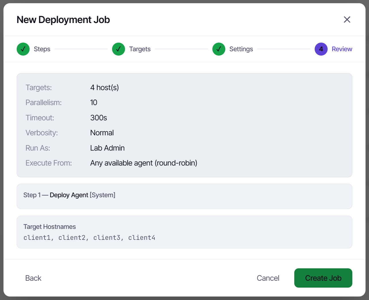Click the green checkmark for Settings
This screenshot has width=369, height=300.
(x=219, y=49)
